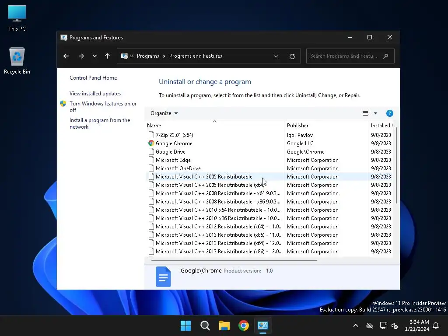Open the Windows Start menu

185,325
